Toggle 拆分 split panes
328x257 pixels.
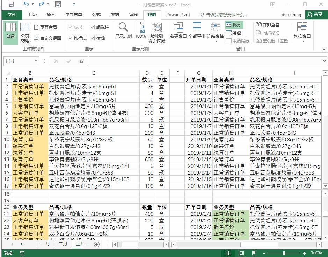231,25
